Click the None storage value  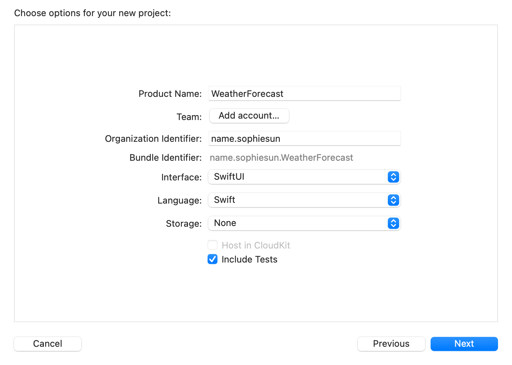tap(224, 223)
